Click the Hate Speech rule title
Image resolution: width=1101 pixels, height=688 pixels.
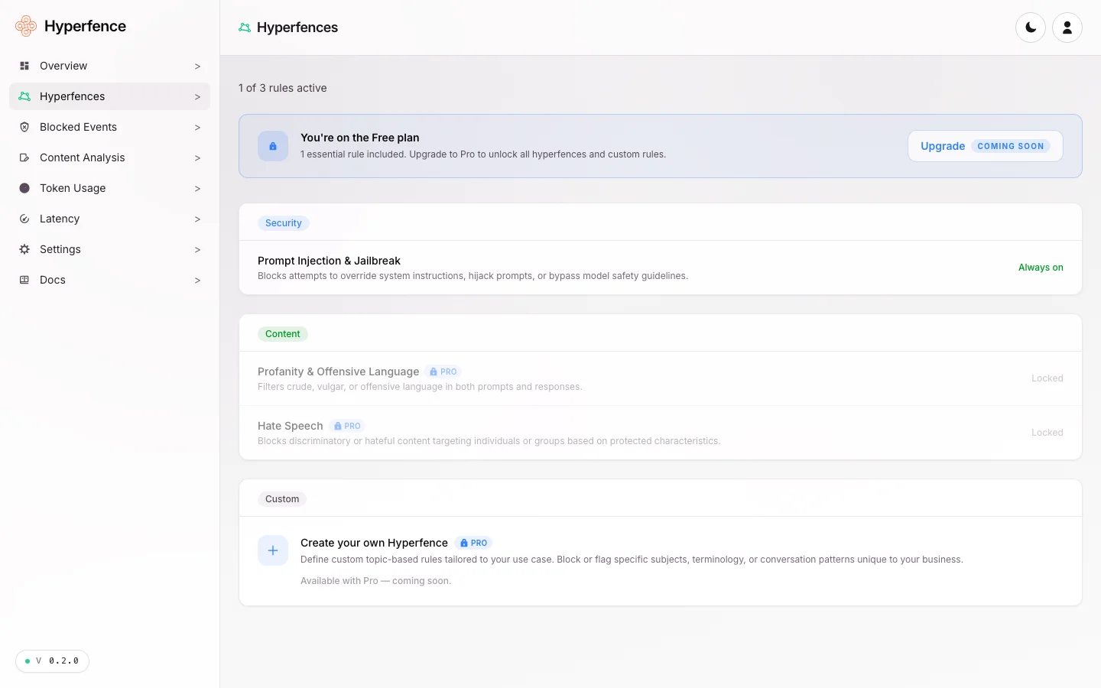click(291, 426)
